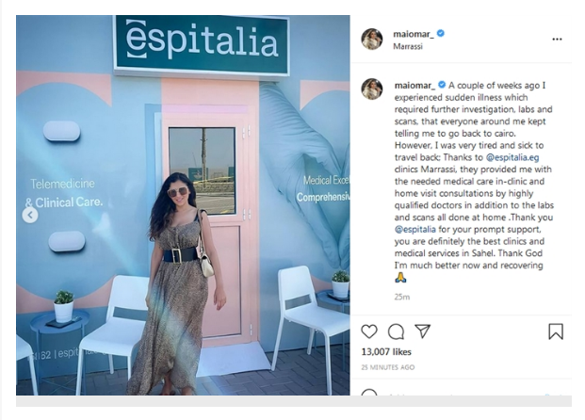
Task: Like the post with the heart icon
Action: [x=369, y=331]
